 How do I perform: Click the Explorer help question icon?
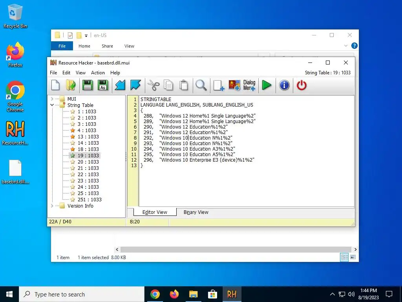[x=354, y=46]
